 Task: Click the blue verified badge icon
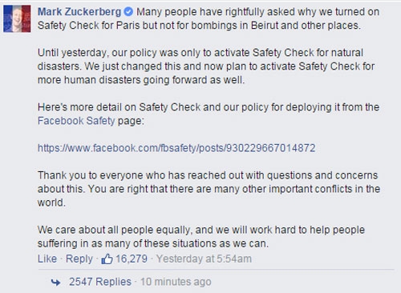click(128, 11)
